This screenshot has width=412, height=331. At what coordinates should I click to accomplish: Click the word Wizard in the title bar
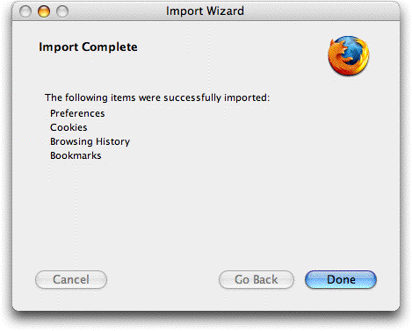pyautogui.click(x=225, y=11)
